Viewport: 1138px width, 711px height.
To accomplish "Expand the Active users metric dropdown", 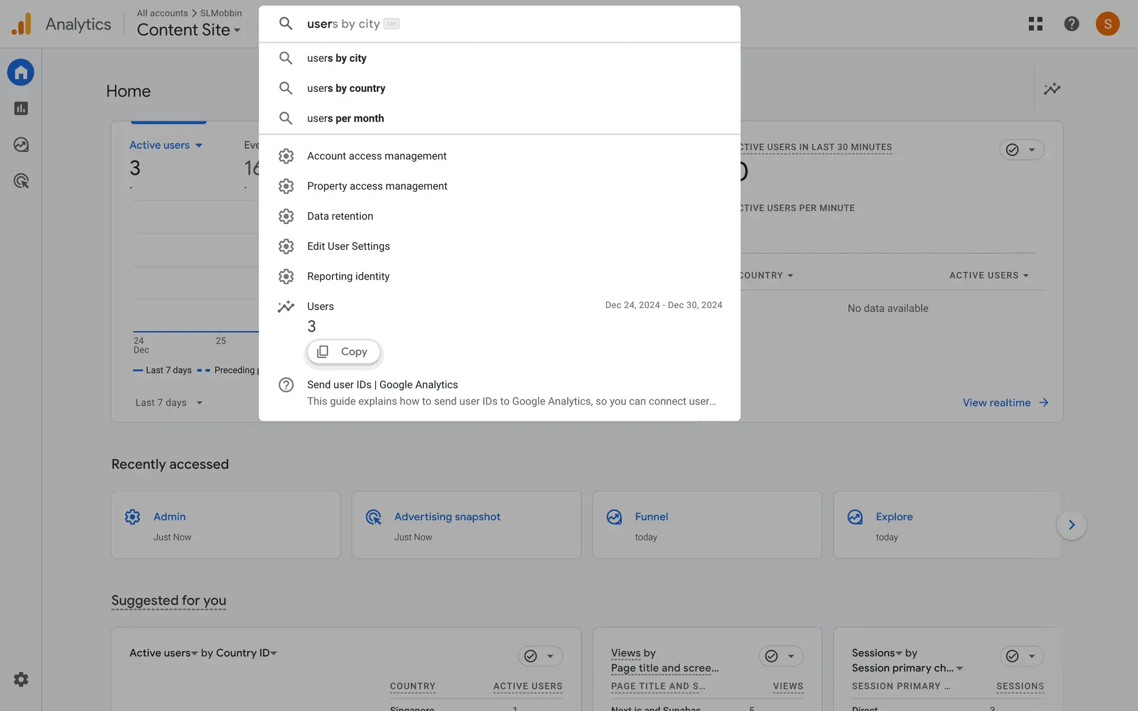I will tap(166, 145).
